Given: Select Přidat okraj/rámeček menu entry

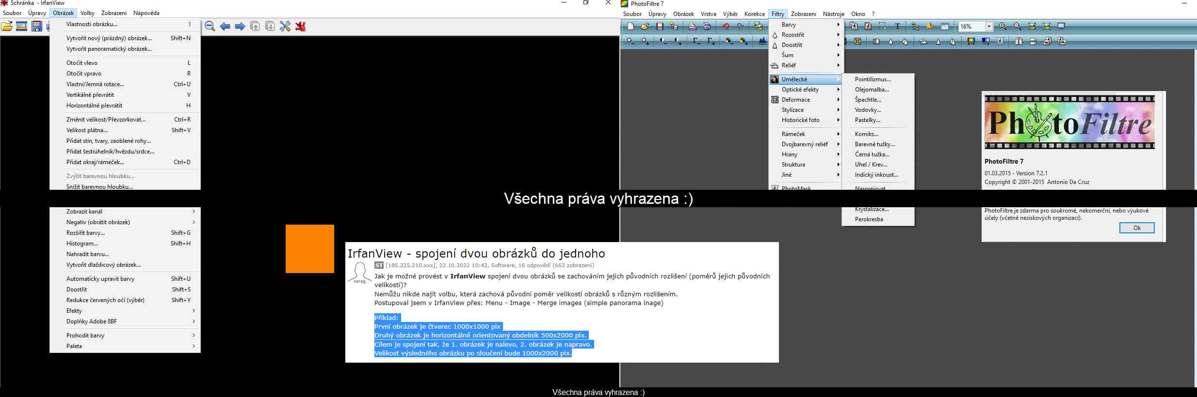Looking at the screenshot, I should (x=125, y=162).
